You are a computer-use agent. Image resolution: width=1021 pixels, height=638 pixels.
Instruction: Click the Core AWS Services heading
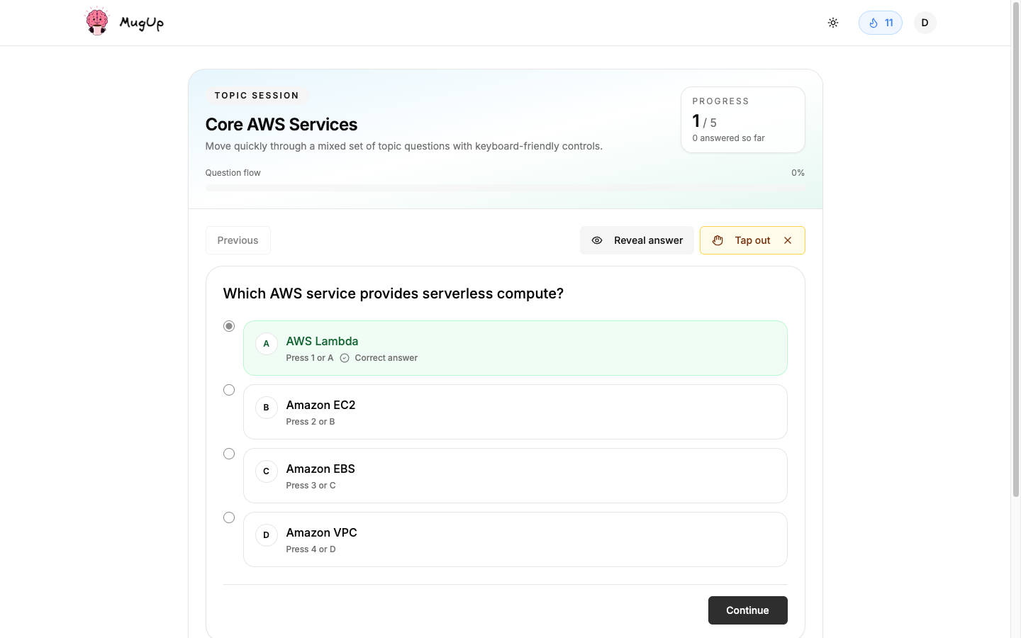(x=281, y=124)
